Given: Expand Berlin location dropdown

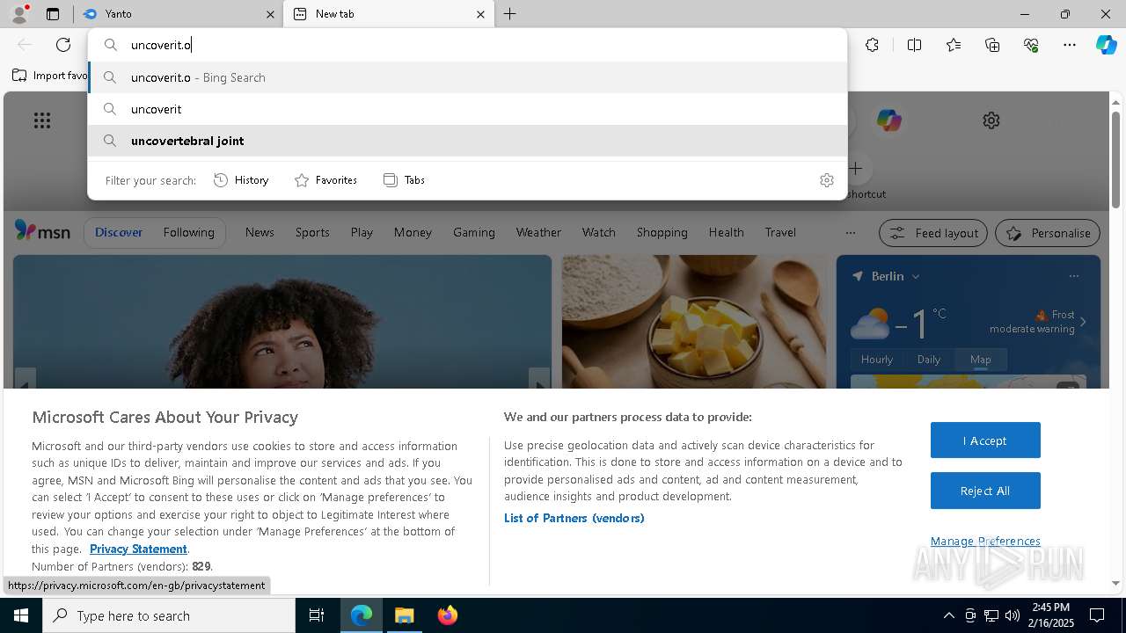Looking at the screenshot, I should pyautogui.click(x=916, y=276).
